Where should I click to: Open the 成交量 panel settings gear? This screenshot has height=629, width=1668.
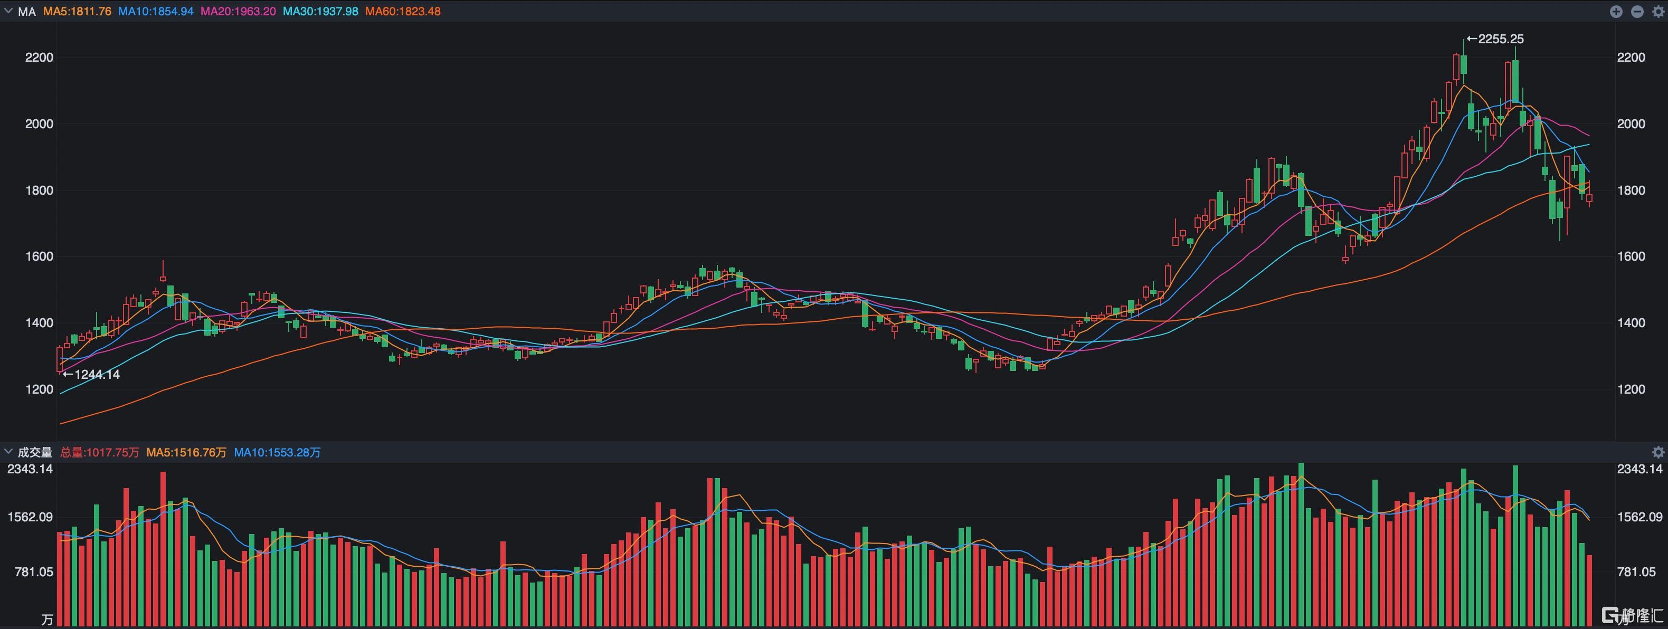pos(1657,452)
